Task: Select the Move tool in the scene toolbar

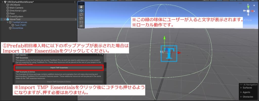Action: coord(81,11)
